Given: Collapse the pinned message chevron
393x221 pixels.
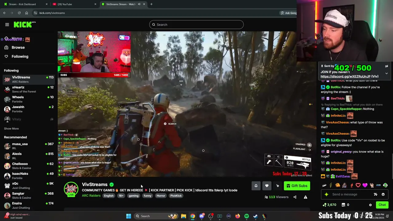Looking at the screenshot, I should 387,73.
